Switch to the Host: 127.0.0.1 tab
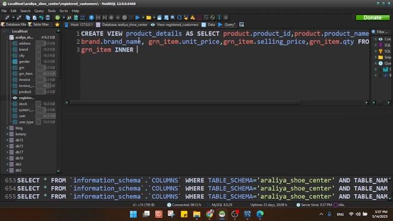 79,25
